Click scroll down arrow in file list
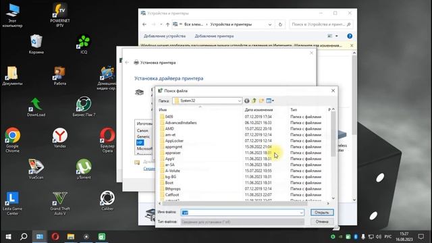The image size is (432, 243). point(333,198)
